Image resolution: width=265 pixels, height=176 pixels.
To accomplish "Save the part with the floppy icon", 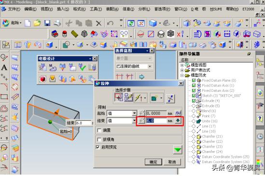I will coord(47,23).
